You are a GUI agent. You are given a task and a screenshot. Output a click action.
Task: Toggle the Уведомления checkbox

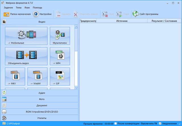pyautogui.click(x=161, y=124)
